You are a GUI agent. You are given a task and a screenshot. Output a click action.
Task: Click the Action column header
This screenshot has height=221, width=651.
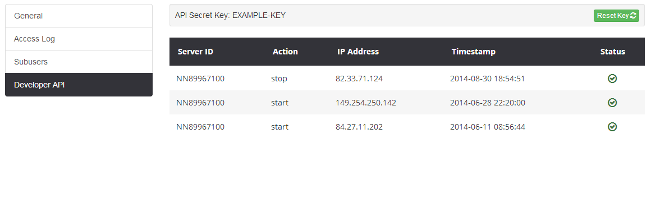pos(285,52)
